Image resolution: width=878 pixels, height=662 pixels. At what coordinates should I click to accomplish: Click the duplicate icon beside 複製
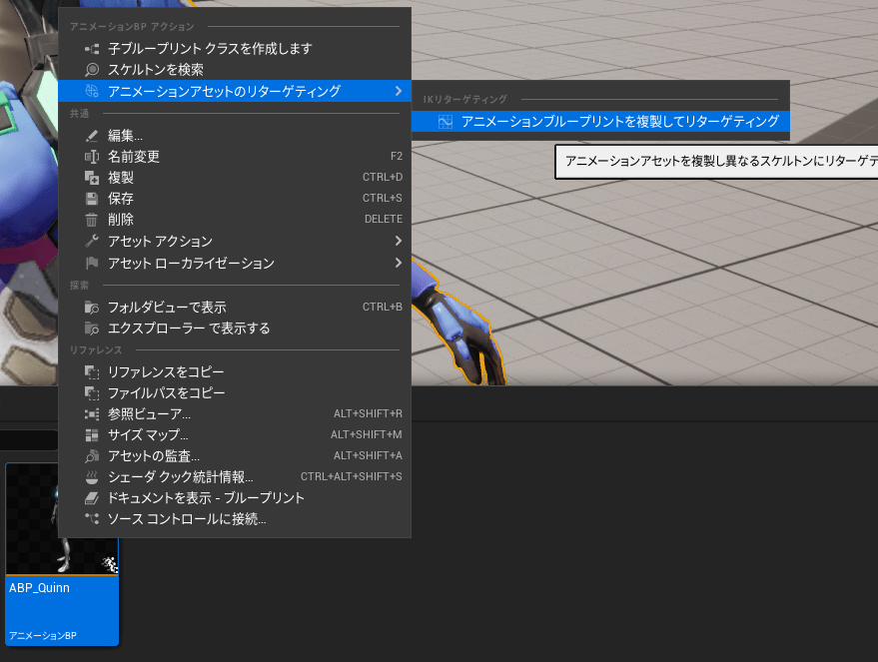pos(92,178)
